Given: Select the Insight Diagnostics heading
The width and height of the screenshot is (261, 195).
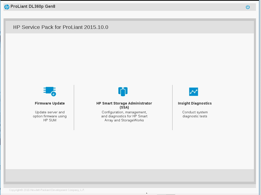Looking at the screenshot, I should pyautogui.click(x=195, y=103).
